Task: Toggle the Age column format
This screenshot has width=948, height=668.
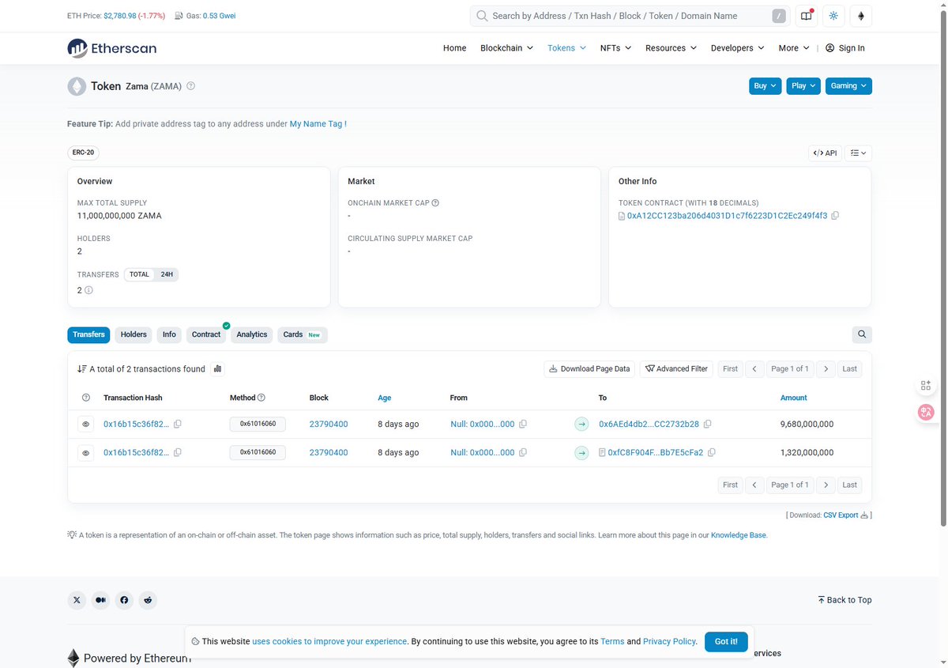Action: [x=385, y=398]
